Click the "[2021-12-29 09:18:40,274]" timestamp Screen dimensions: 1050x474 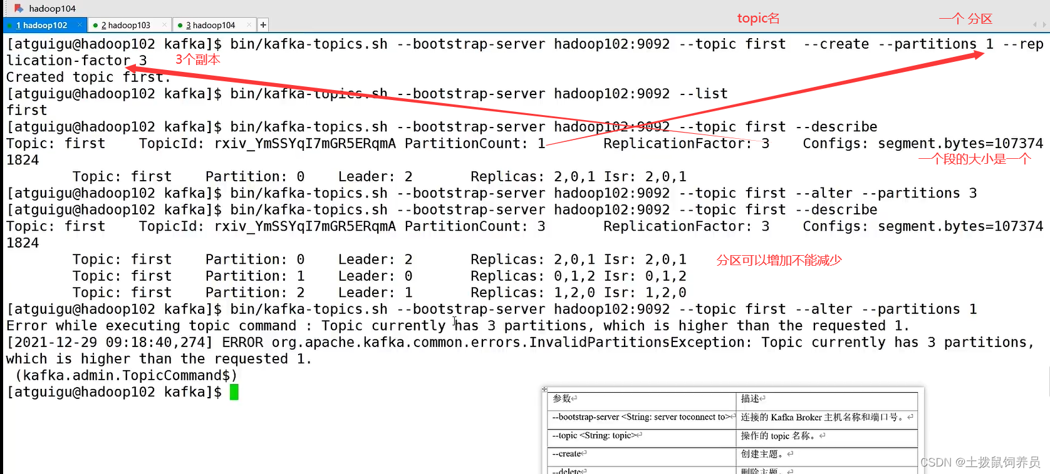tap(110, 342)
